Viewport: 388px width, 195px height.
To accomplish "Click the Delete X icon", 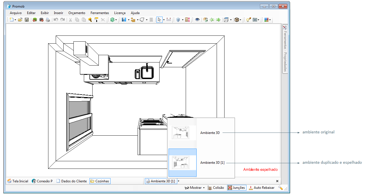I will click(103, 20).
